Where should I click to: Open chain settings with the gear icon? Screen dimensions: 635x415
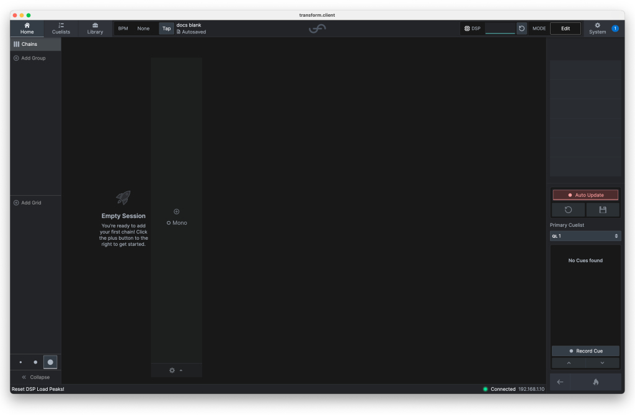(x=172, y=370)
